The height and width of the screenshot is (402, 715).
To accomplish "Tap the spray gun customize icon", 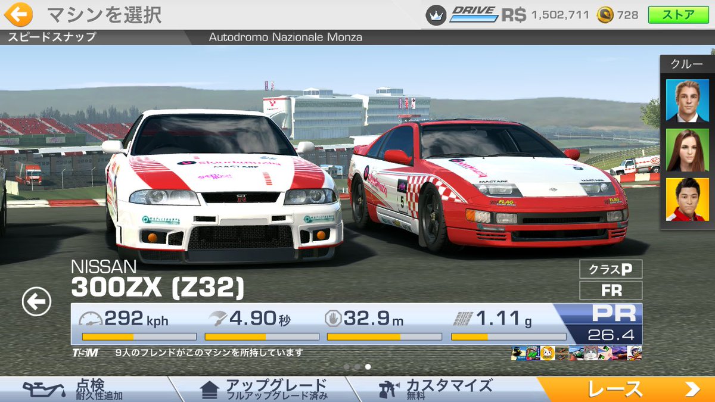I will coord(389,389).
